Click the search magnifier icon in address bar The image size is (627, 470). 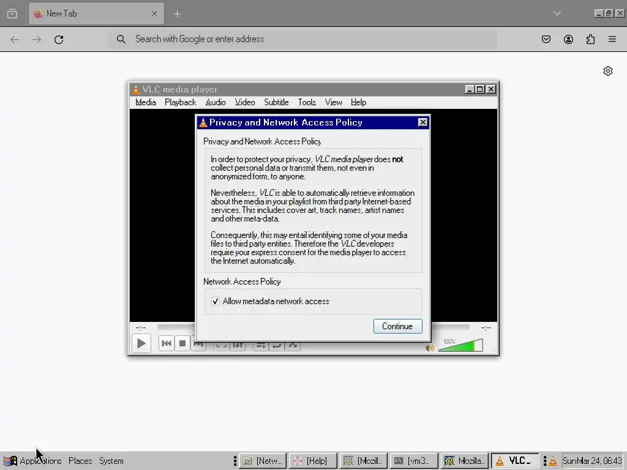click(121, 39)
